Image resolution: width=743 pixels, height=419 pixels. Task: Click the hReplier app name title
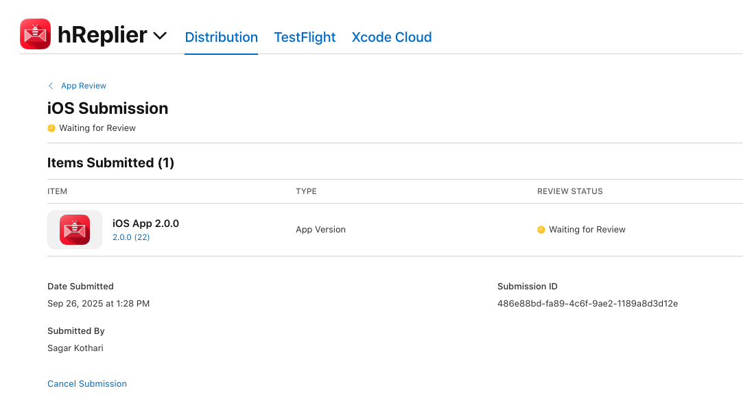102,35
